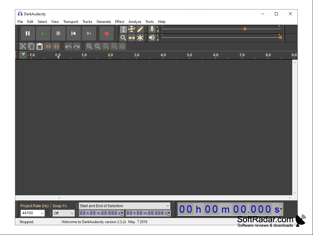Open the Transport menu
This screenshot has width=313, height=235.
71,22
